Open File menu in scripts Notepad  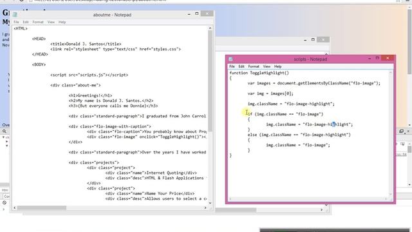(x=232, y=66)
